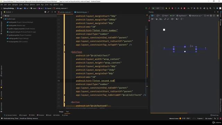Click the hardcoded string warning in status bar
Viewport: 222px width, 125px height.
20,118
